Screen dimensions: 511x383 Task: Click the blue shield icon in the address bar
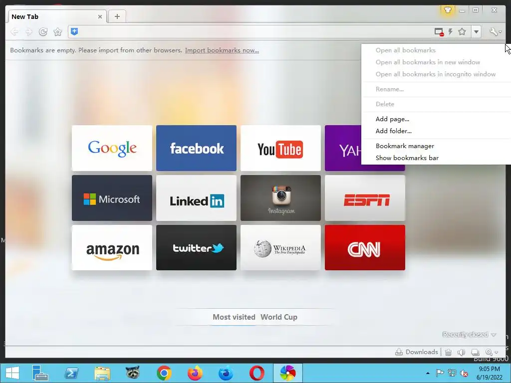tap(74, 31)
